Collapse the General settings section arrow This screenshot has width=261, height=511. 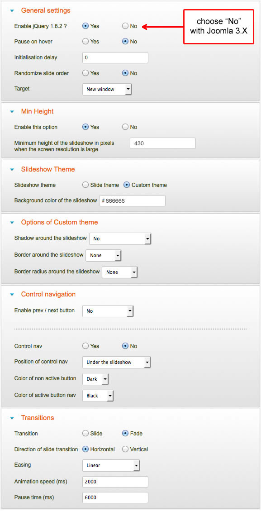(12, 11)
